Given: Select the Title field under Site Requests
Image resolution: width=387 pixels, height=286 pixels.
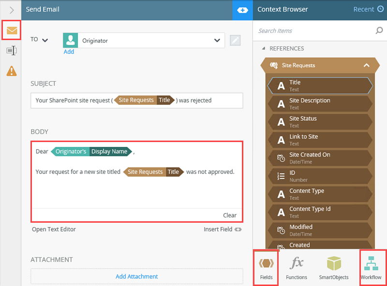Looking at the screenshot, I should 320,85.
